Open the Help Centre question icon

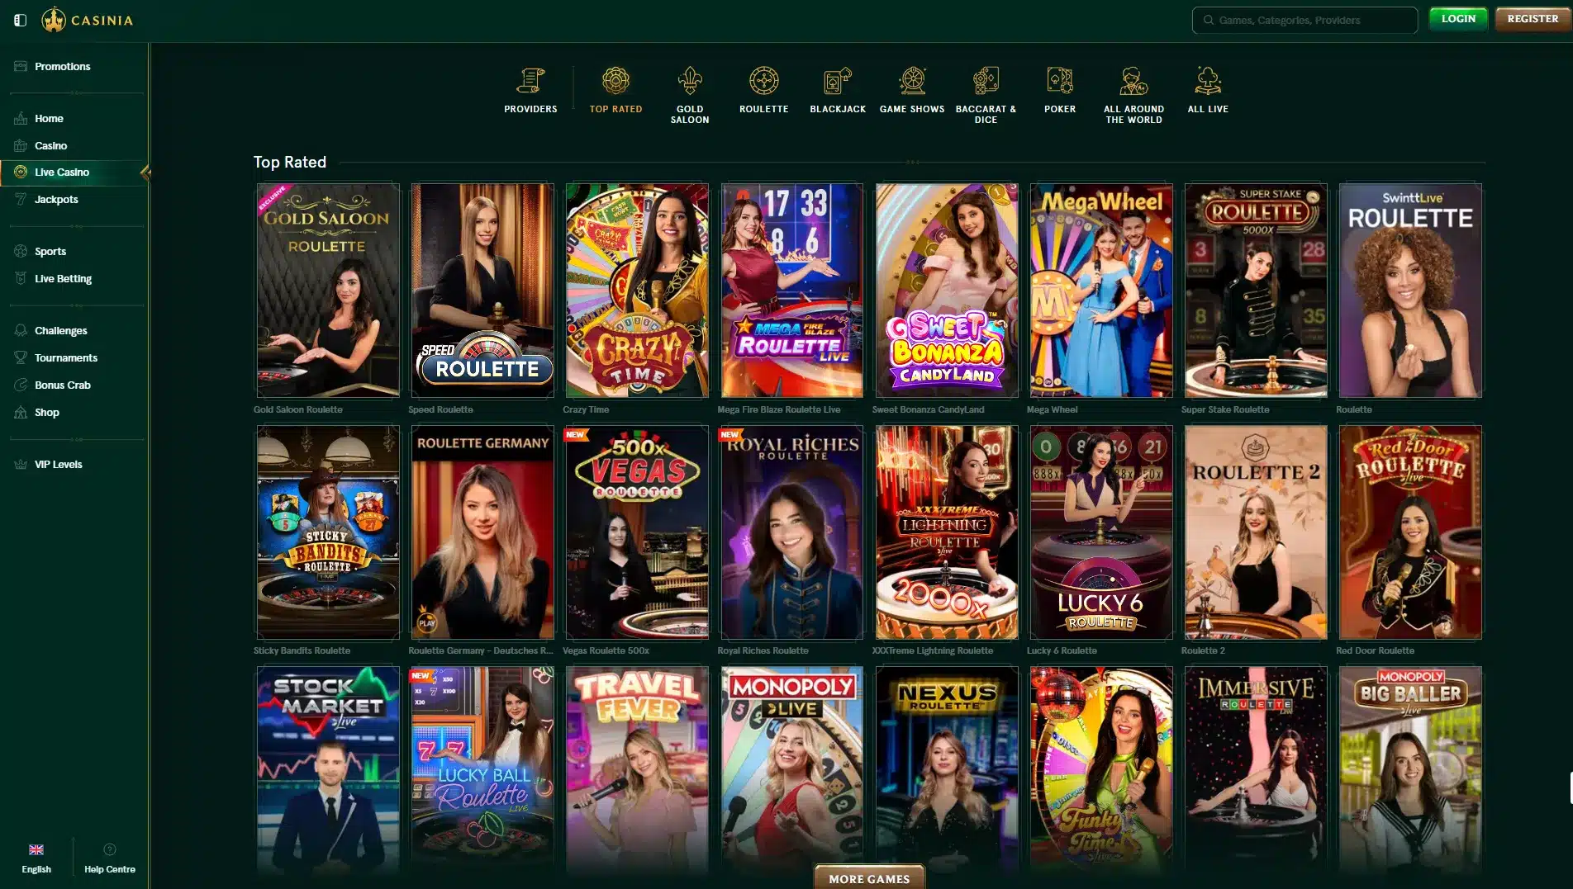[x=109, y=849]
